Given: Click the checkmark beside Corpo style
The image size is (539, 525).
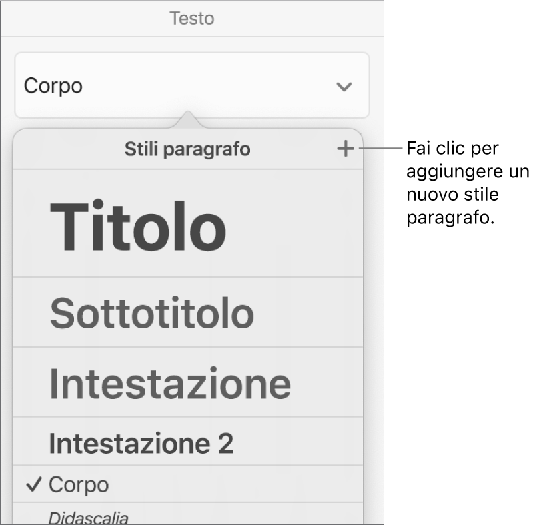Looking at the screenshot, I should click(32, 484).
